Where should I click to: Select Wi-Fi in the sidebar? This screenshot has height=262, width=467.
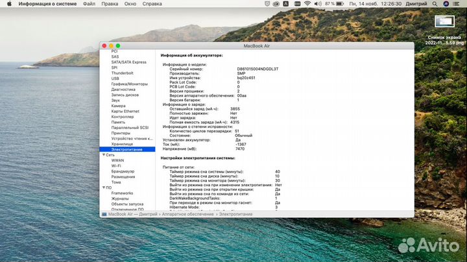(x=116, y=166)
